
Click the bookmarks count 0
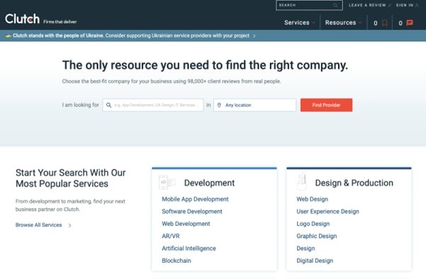point(376,23)
